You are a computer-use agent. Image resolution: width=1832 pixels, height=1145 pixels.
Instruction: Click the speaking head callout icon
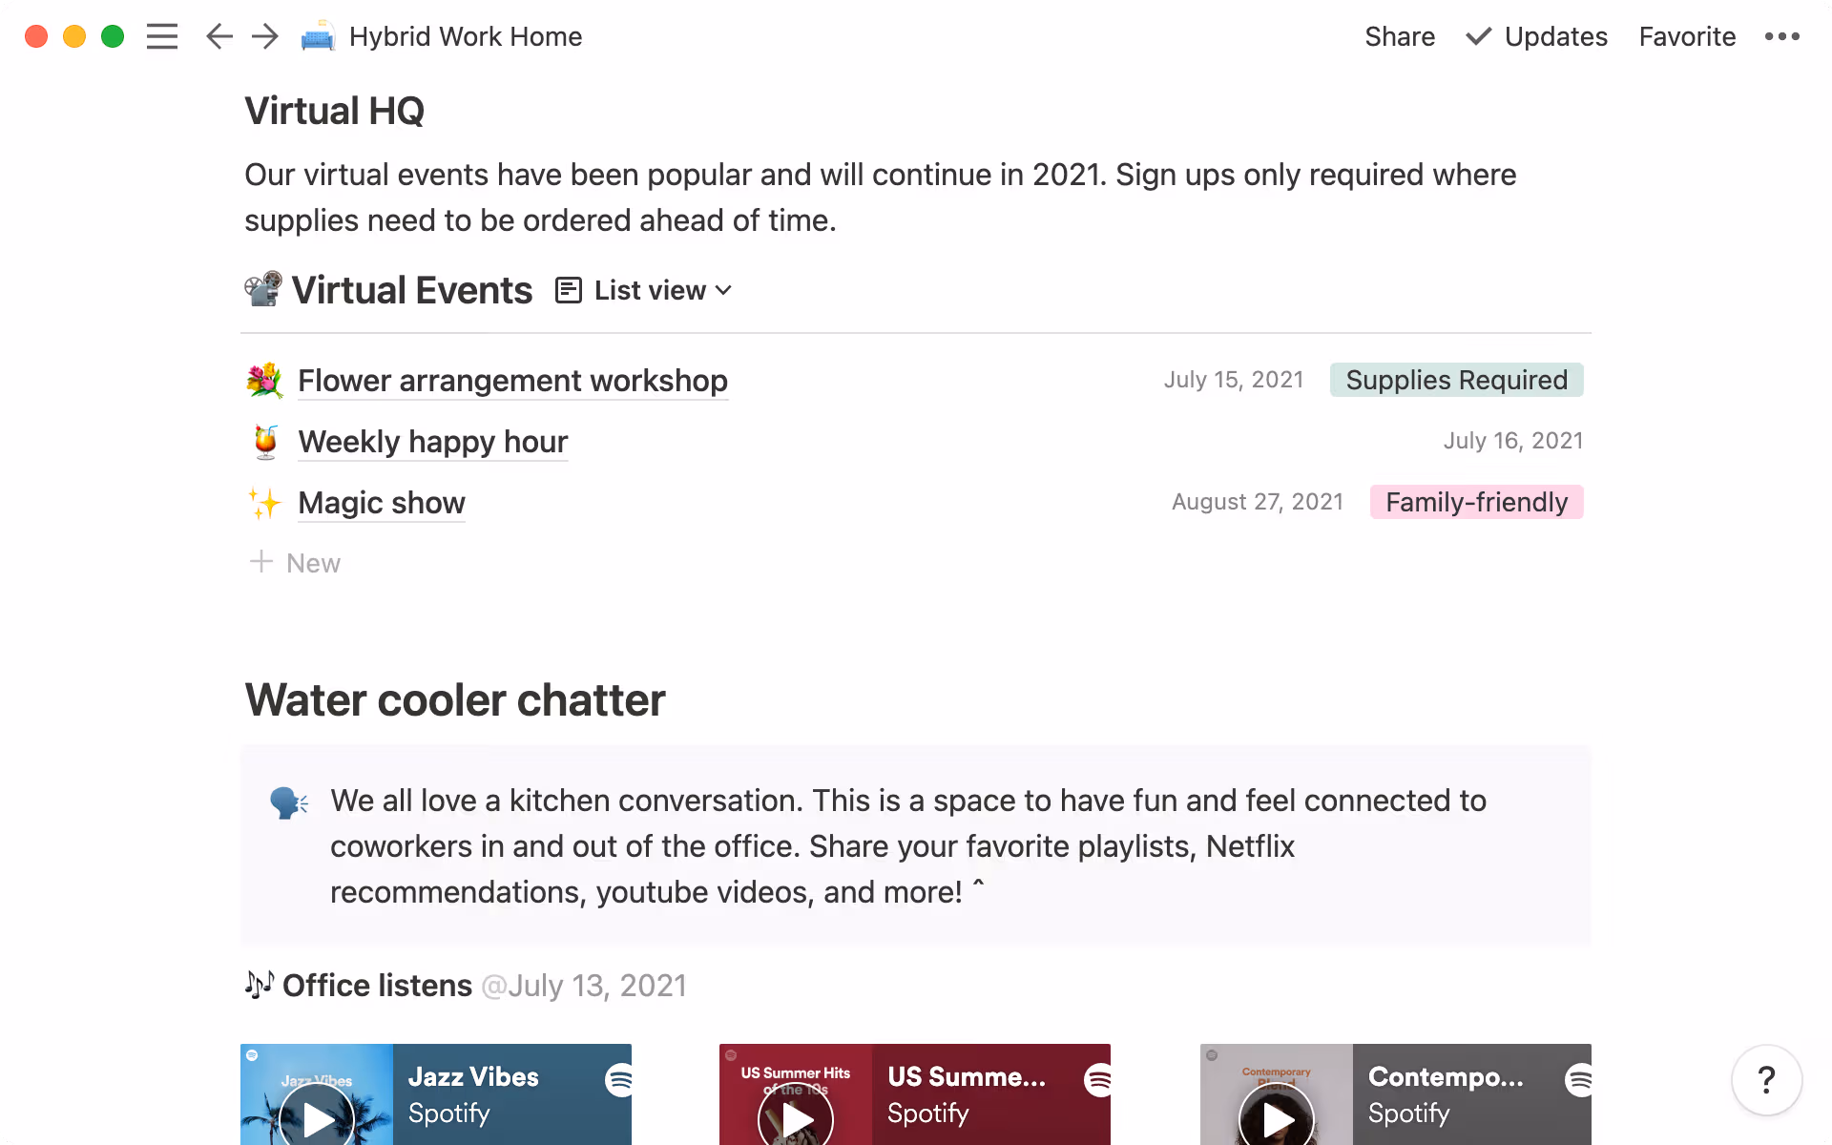(288, 802)
